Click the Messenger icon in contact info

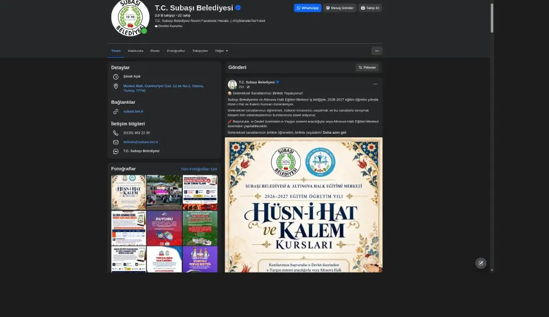point(116,151)
